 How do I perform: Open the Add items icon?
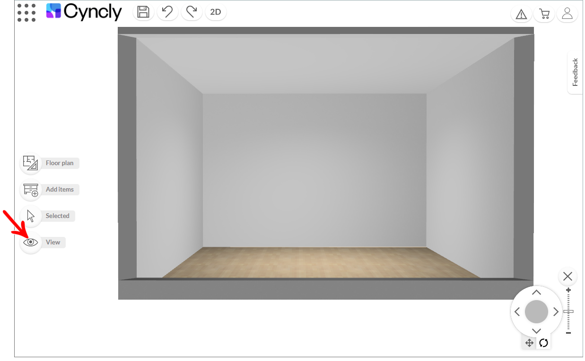[x=31, y=190]
